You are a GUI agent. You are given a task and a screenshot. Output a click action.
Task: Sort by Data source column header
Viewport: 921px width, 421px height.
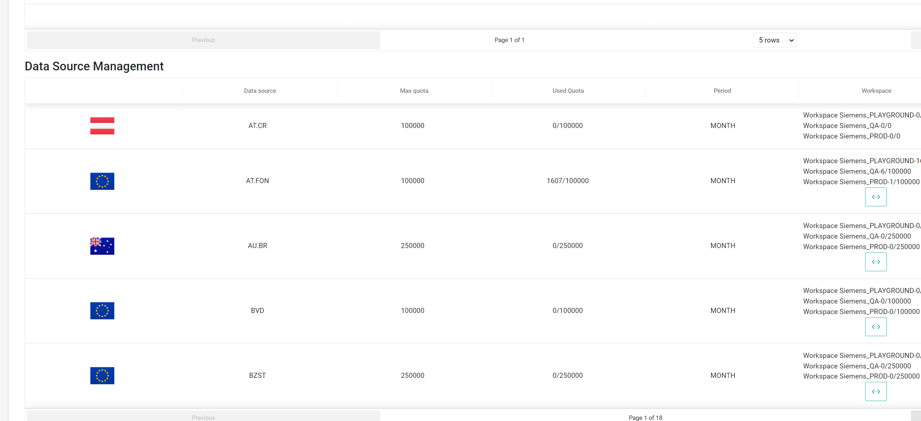coord(260,91)
